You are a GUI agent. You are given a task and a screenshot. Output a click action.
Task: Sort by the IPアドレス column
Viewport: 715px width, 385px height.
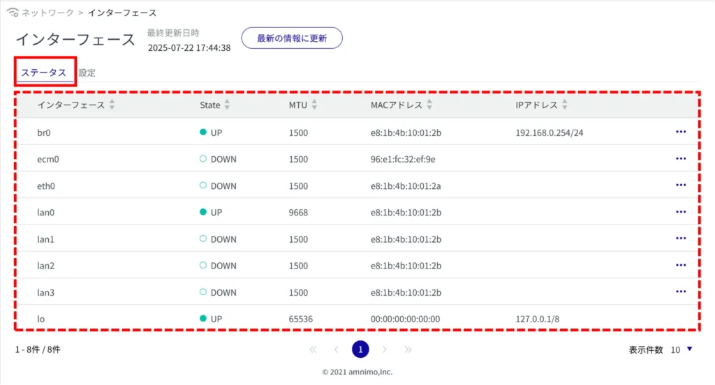tap(564, 105)
